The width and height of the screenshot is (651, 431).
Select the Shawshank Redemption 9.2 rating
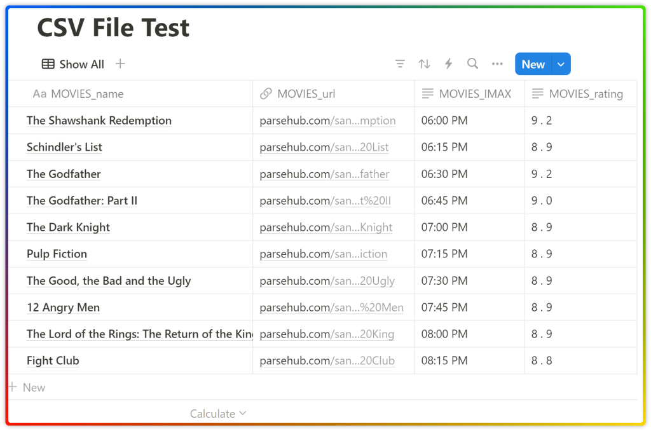click(580, 120)
